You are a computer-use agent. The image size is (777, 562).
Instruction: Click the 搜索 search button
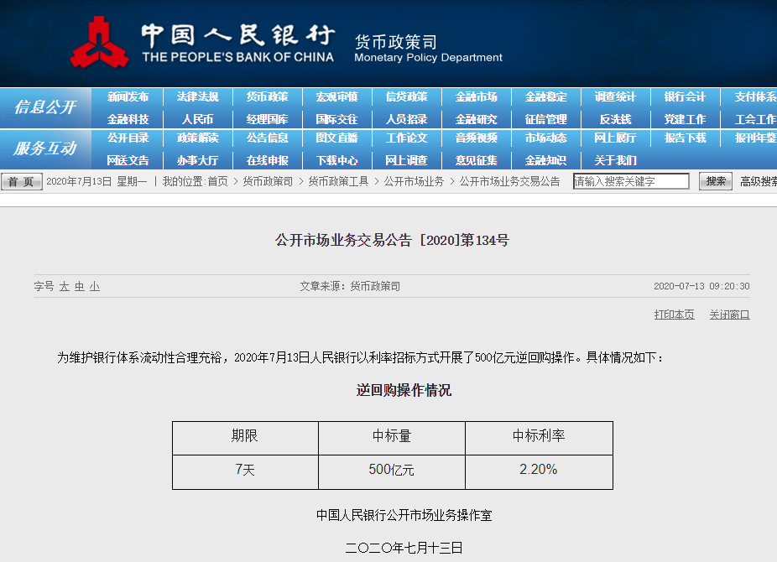[x=715, y=181]
